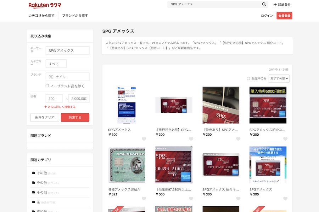The image size is (319, 212).
Task: Click the 検索する button
Action: pos(75,117)
